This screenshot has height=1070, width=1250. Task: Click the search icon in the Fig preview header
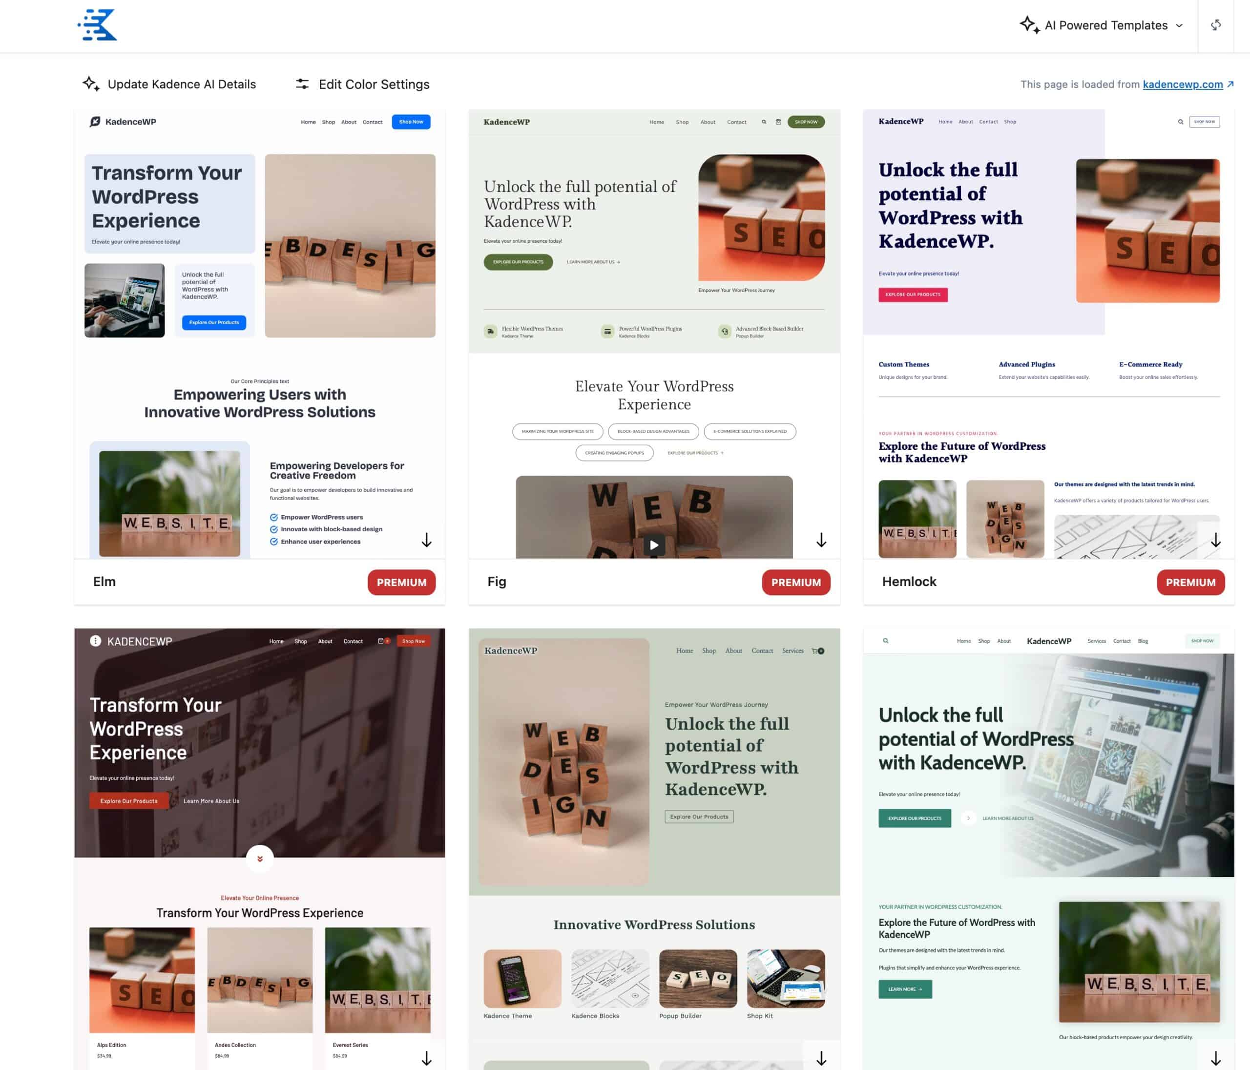pyautogui.click(x=764, y=122)
